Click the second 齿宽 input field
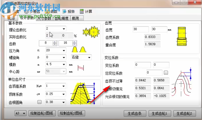The image size is (202, 120). (x=159, y=29)
